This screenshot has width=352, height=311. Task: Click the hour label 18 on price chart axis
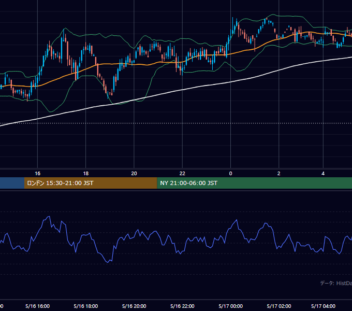(86, 174)
